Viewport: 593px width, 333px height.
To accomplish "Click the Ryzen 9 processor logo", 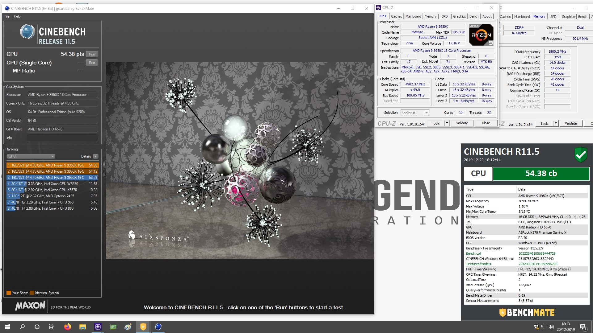I will tap(481, 35).
